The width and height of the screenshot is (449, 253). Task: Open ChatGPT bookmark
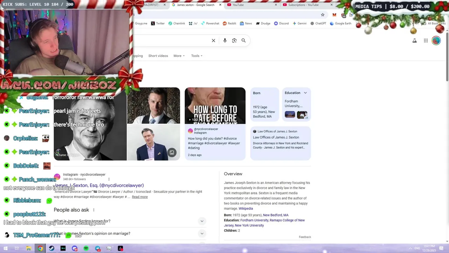coord(318,24)
